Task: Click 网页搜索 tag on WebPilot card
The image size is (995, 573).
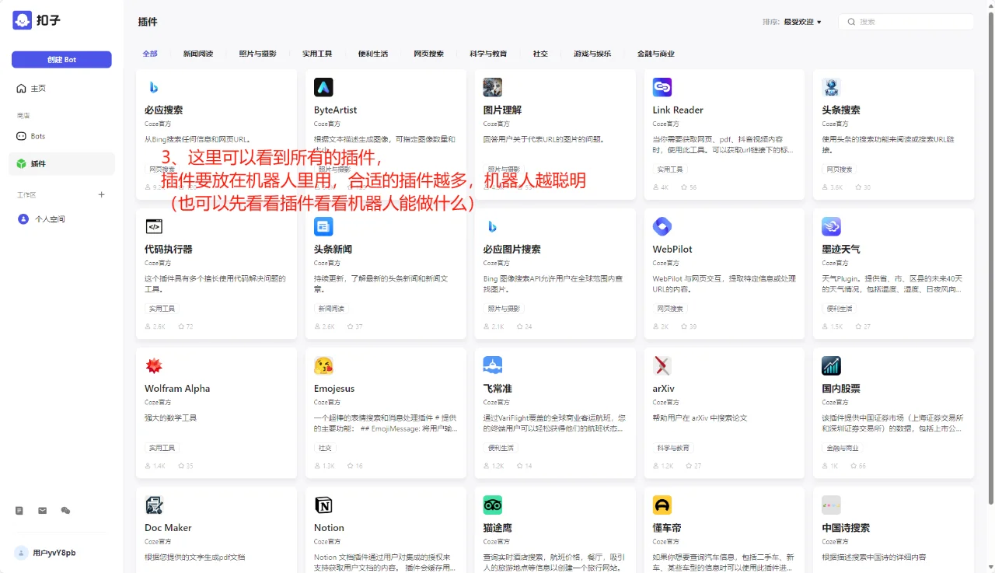Action: point(670,309)
